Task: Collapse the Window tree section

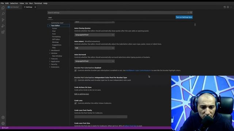Action: tap(50, 53)
